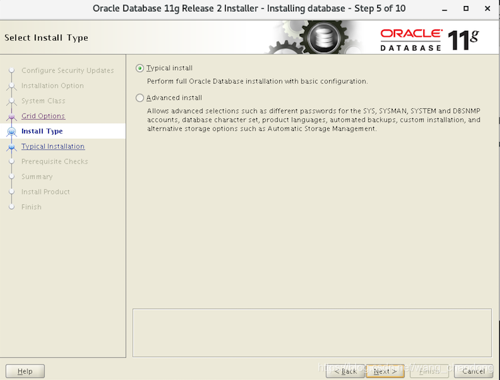The height and width of the screenshot is (380, 500).
Task: Click the Install Type step marker icon
Action: point(12,131)
